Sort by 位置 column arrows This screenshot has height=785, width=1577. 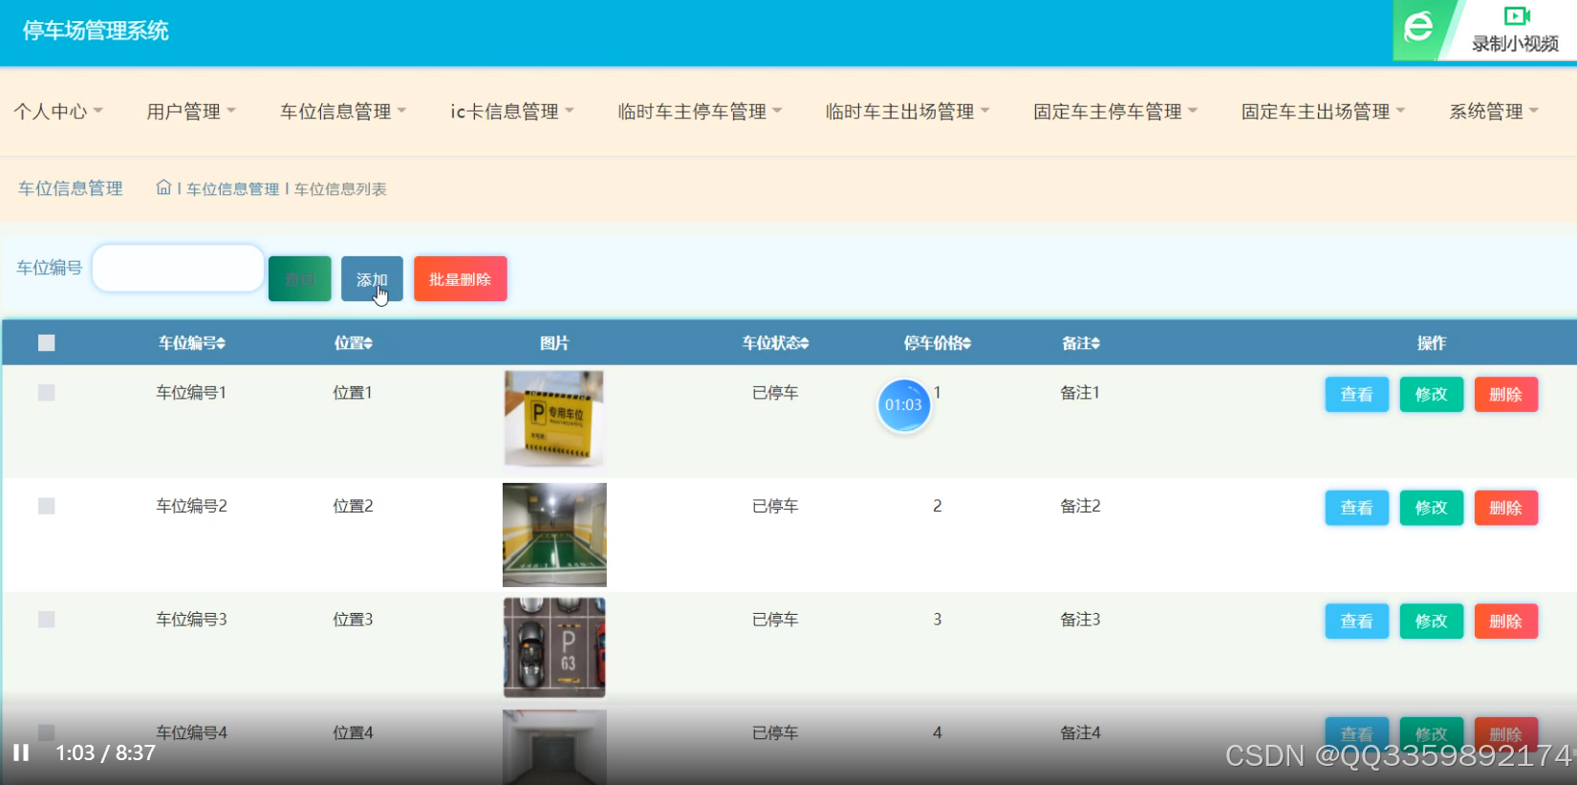coord(368,343)
